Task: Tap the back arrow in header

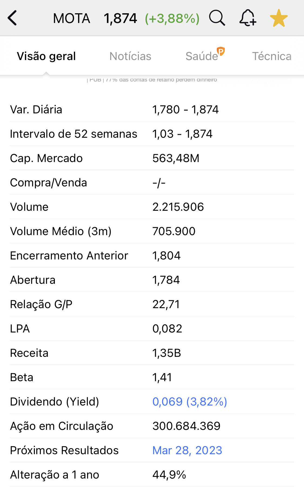Action: click(12, 18)
